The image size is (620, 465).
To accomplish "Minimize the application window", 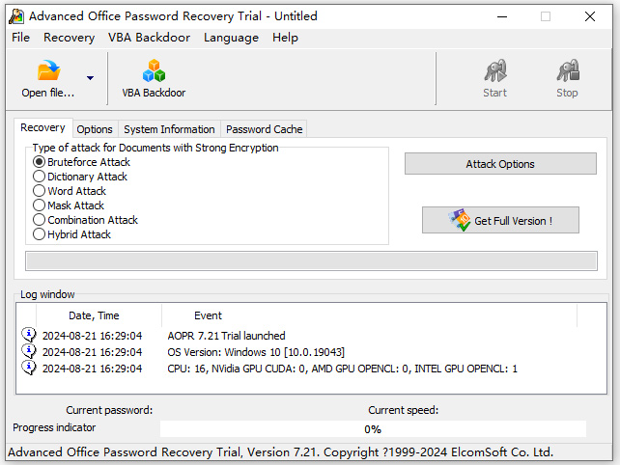I will (x=502, y=16).
